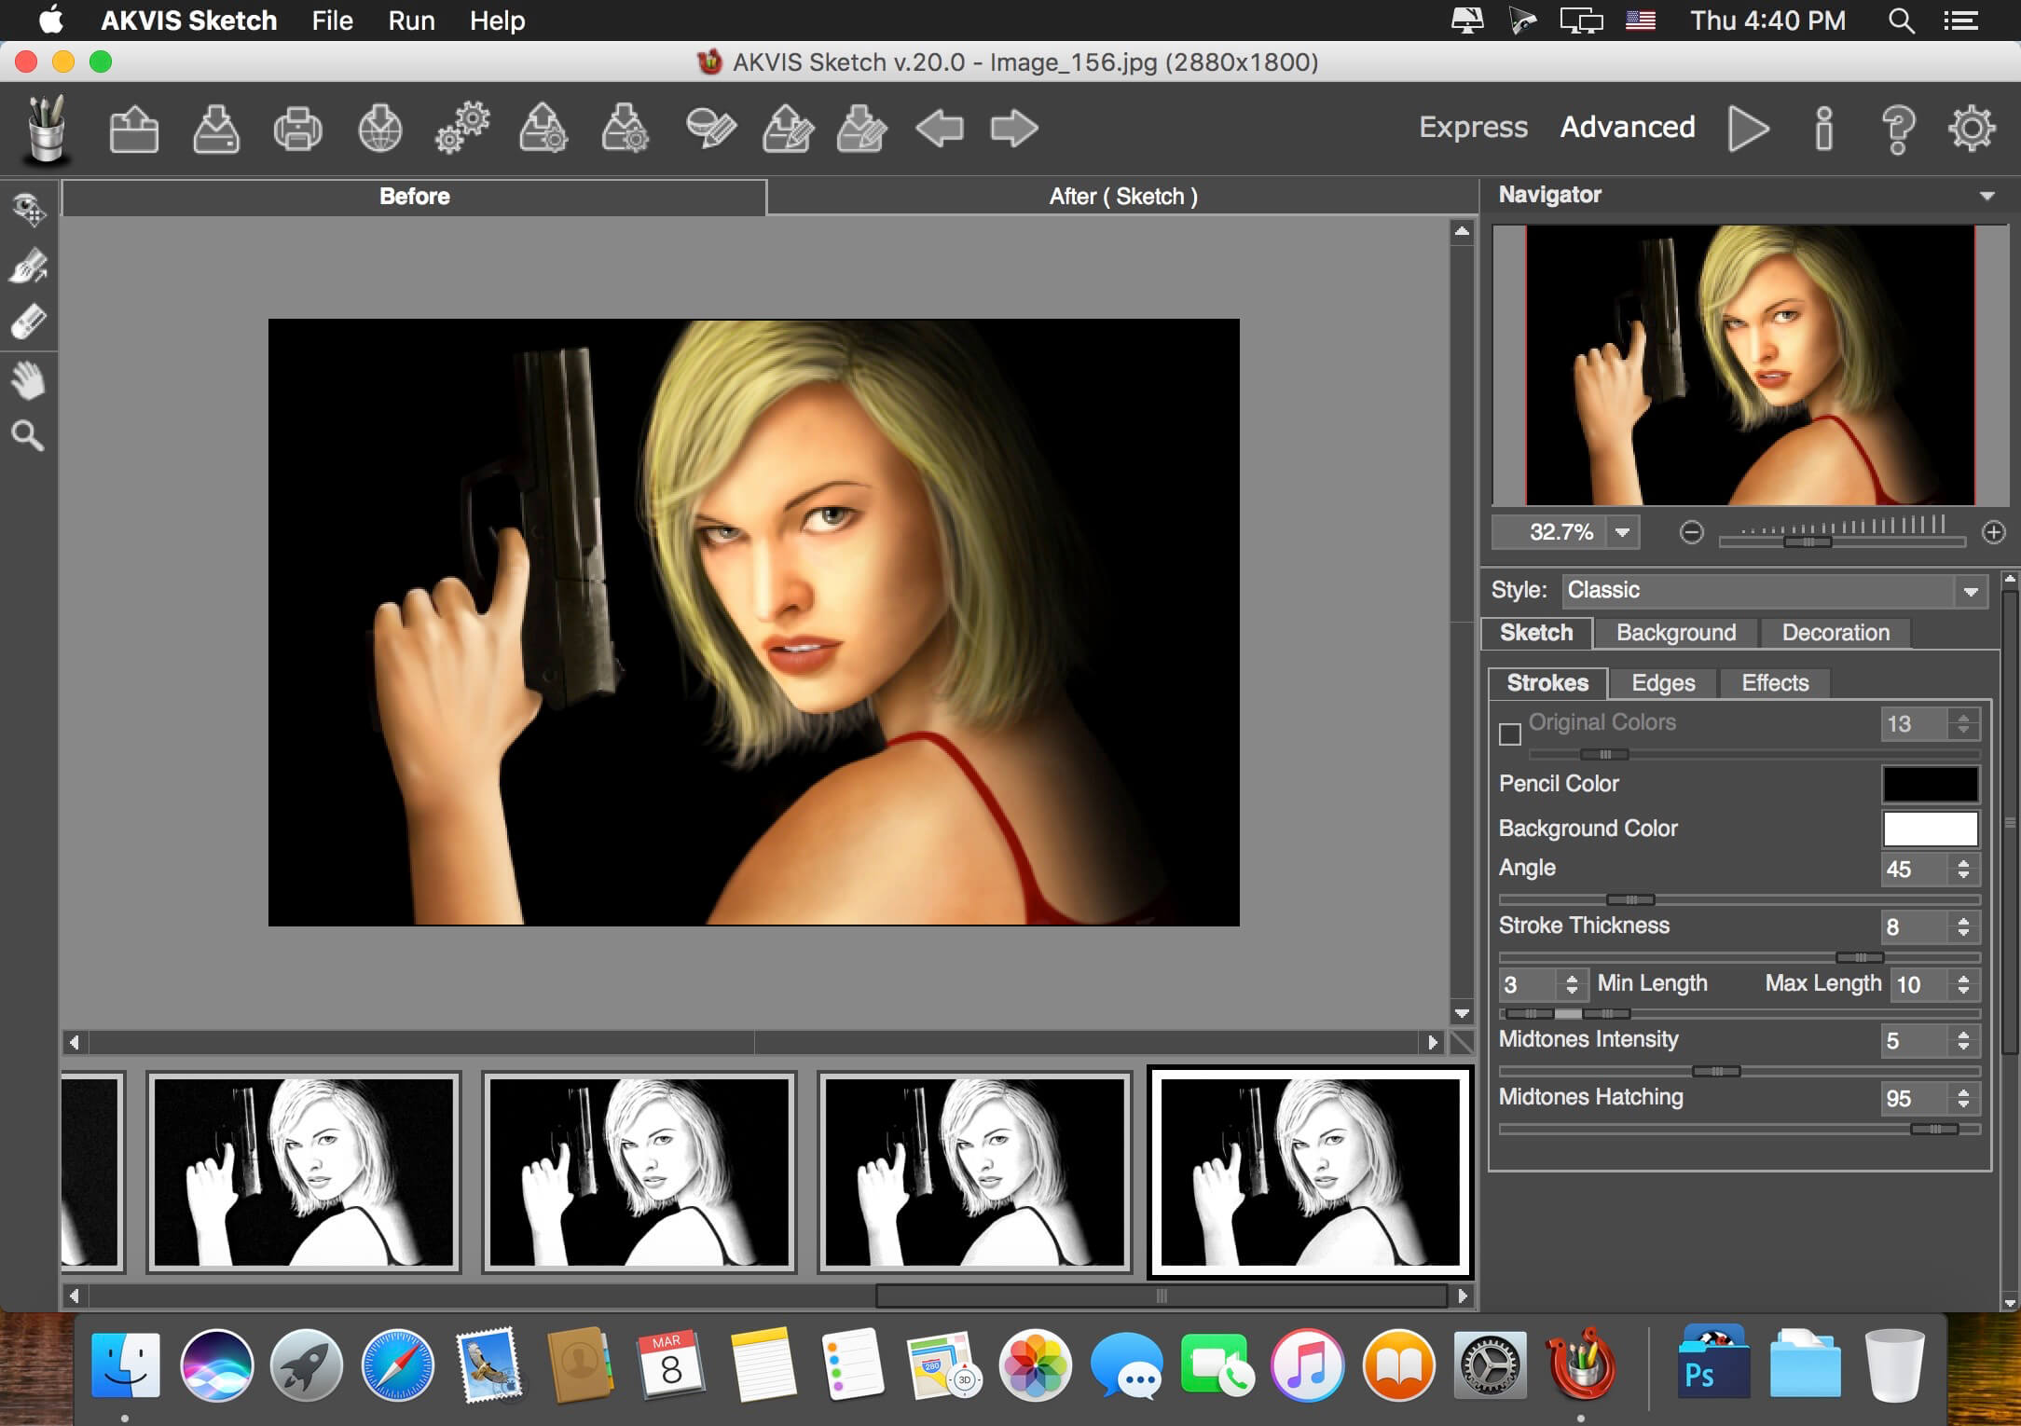Select the Eraser tool in left toolbar
The height and width of the screenshot is (1426, 2021).
(x=28, y=322)
